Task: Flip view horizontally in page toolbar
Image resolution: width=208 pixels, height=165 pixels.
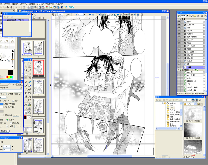Action: (x=90, y=15)
